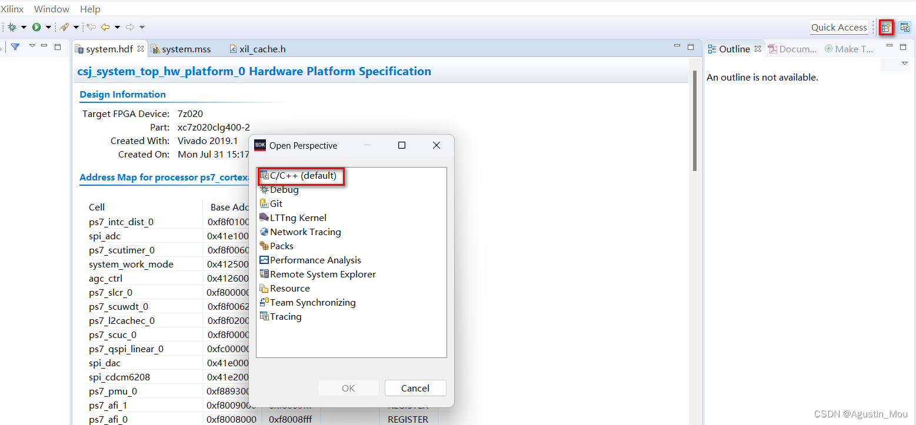Select the Git perspective
Image resolution: width=916 pixels, height=425 pixels.
(271, 203)
